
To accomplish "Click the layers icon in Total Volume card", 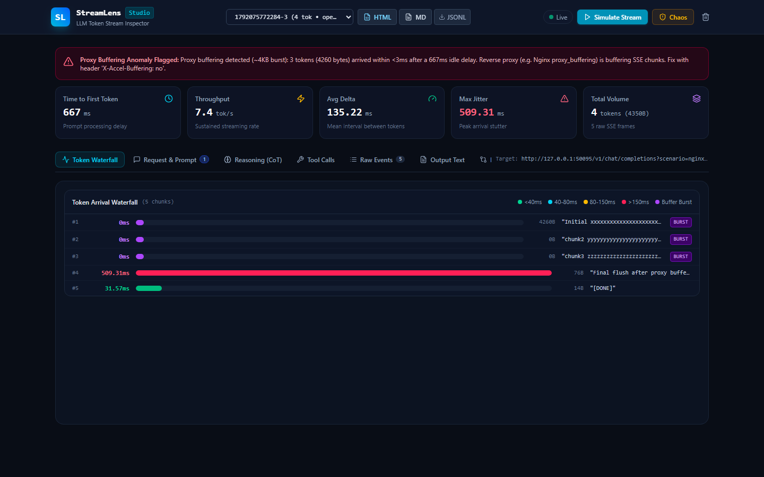I will coord(697,99).
